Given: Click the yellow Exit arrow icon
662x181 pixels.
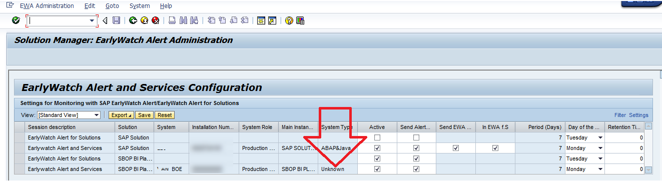Looking at the screenshot, I should (144, 20).
